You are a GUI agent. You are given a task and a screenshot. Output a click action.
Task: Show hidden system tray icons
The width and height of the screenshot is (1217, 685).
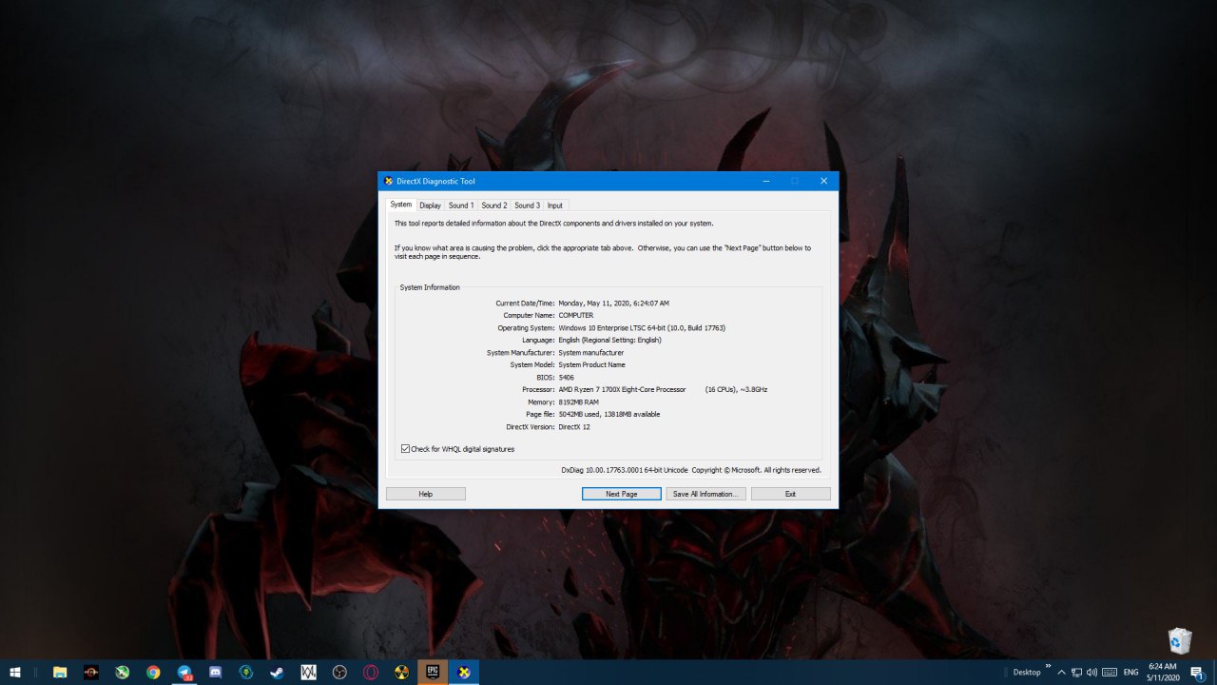pyautogui.click(x=1062, y=672)
